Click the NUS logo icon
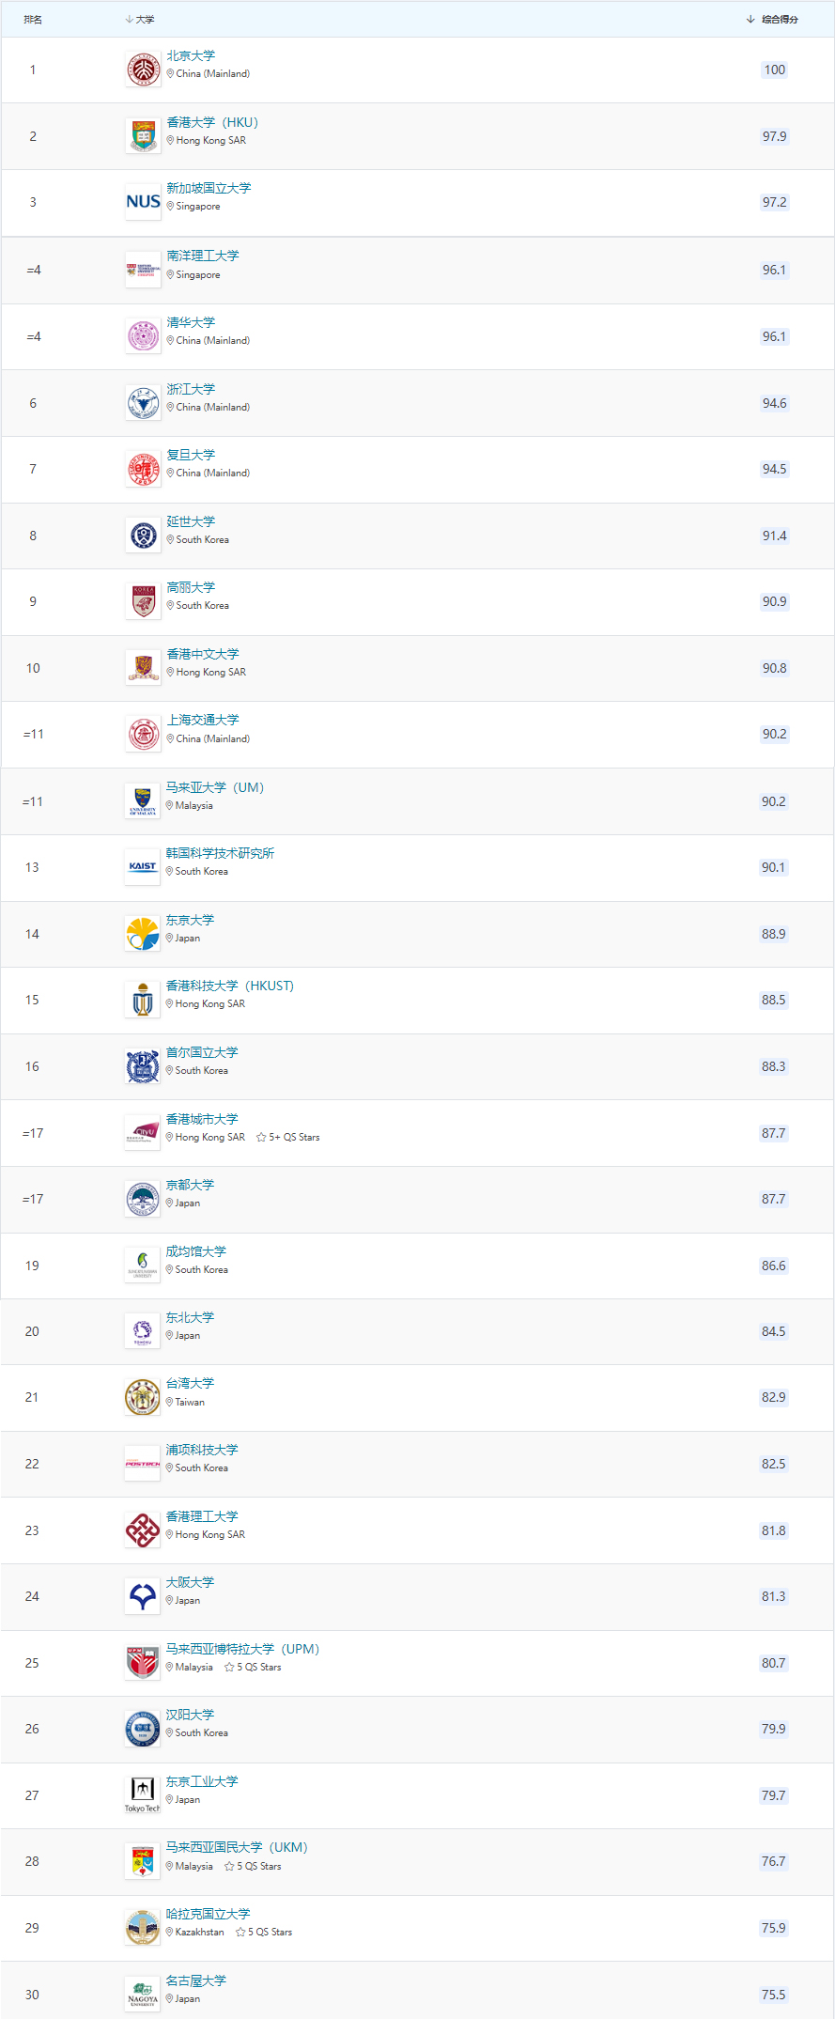835x2019 pixels. tap(143, 202)
